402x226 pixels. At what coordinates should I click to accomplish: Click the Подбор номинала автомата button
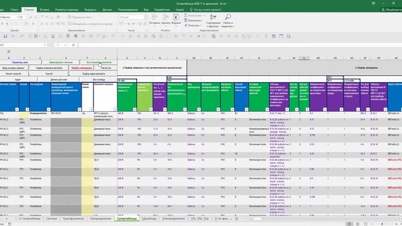[49, 68]
